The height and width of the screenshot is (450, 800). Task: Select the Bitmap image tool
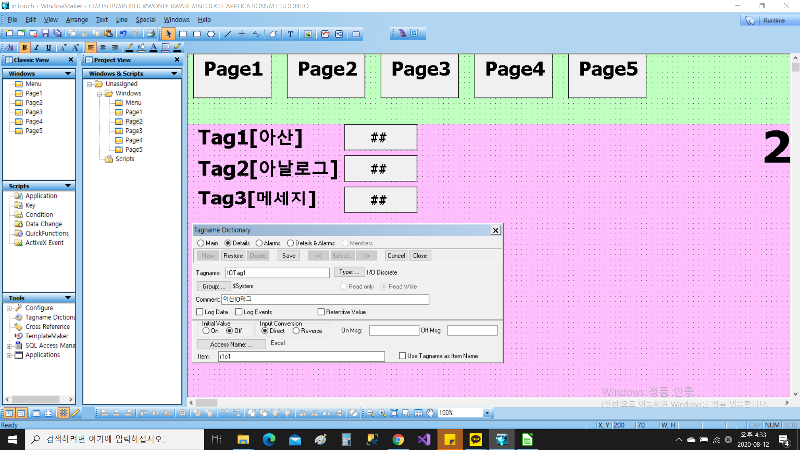coord(307,34)
